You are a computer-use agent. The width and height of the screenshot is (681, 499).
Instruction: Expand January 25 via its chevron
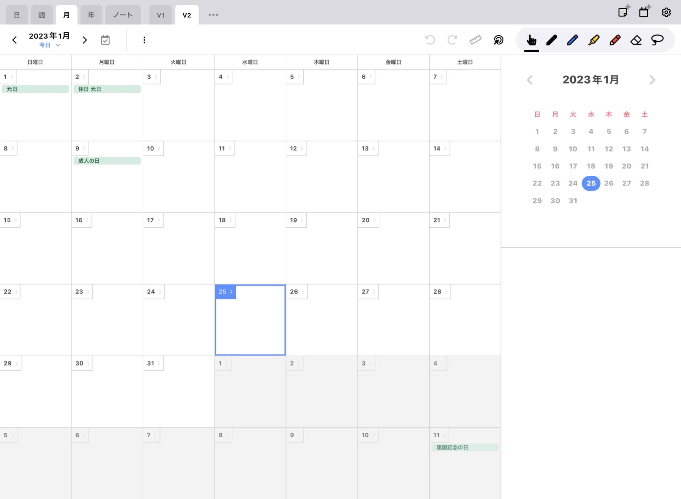[231, 292]
